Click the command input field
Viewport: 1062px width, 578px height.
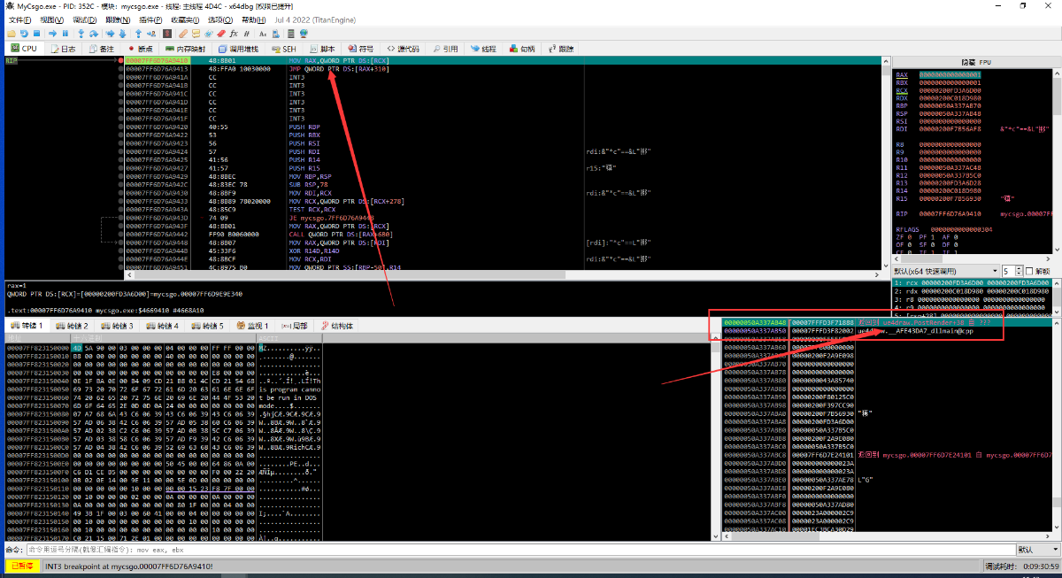519,550
